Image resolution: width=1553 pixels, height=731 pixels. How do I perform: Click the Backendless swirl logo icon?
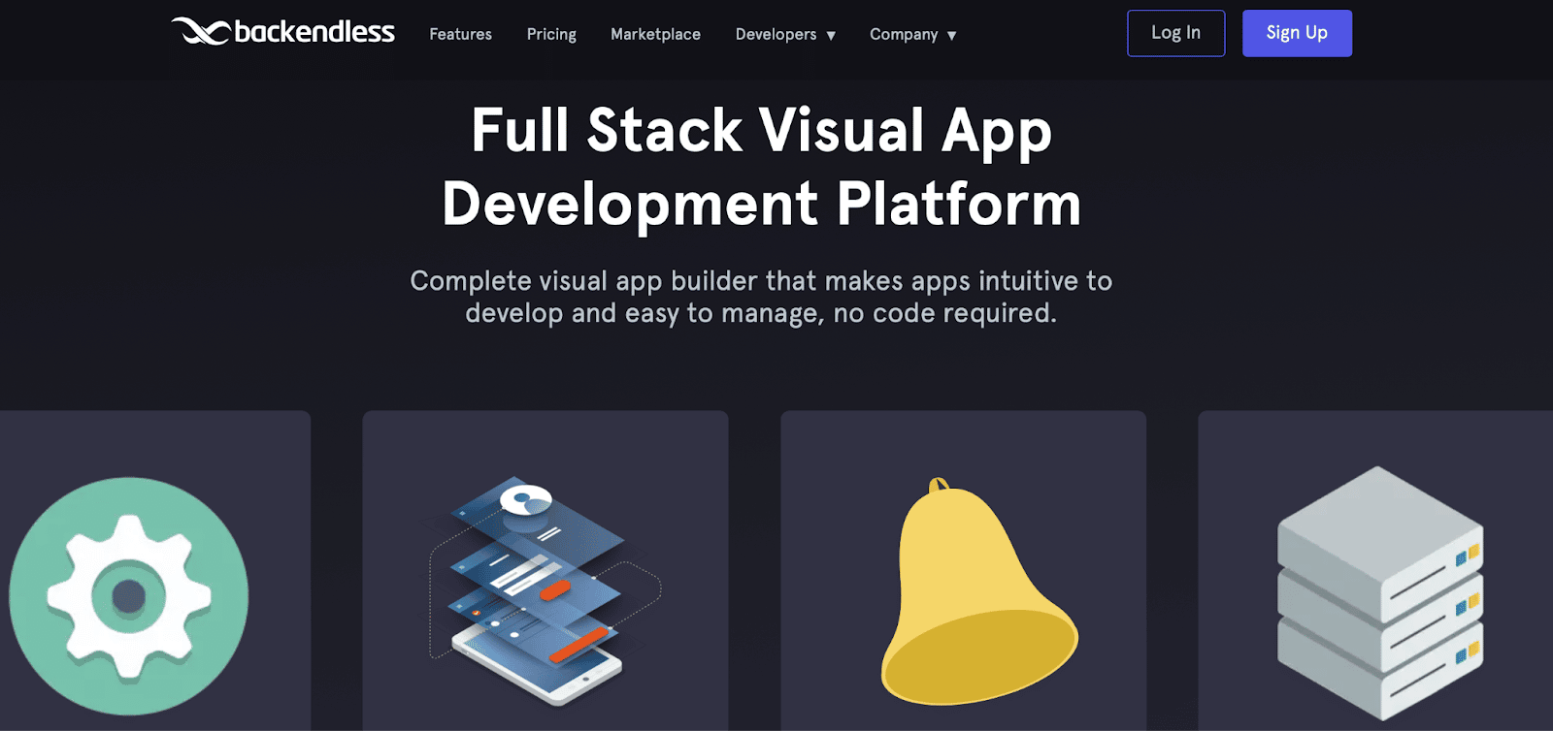pos(201,32)
